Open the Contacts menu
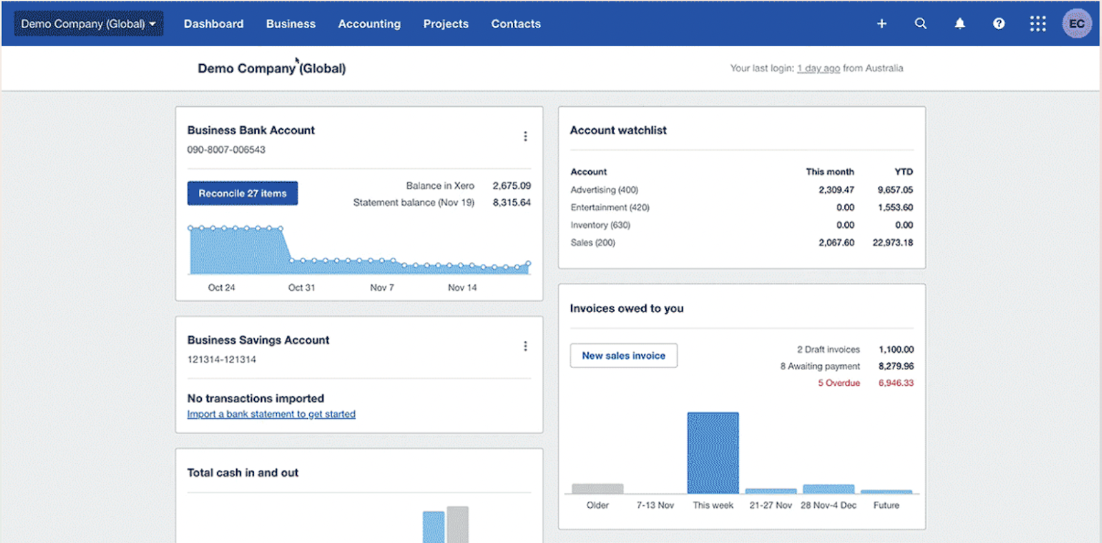 (516, 23)
